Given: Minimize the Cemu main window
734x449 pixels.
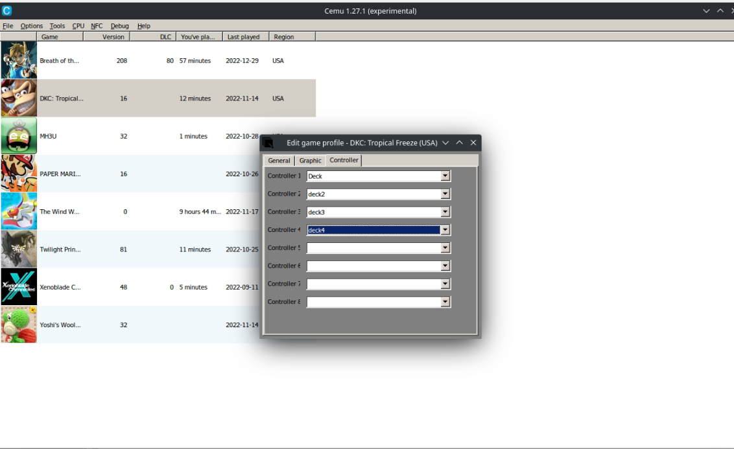Looking at the screenshot, I should coord(706,11).
